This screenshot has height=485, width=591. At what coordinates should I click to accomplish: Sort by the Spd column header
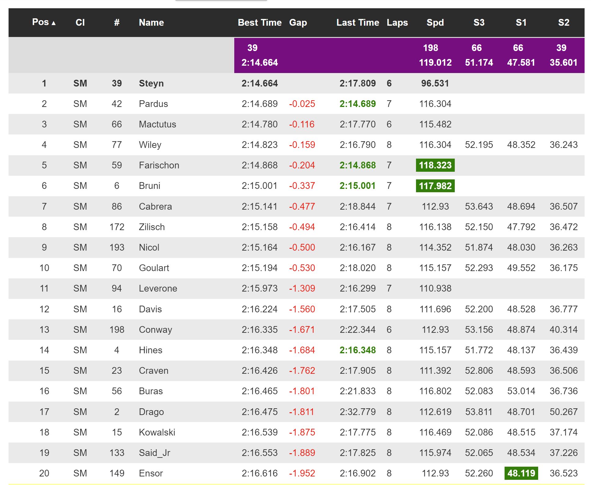pyautogui.click(x=435, y=22)
